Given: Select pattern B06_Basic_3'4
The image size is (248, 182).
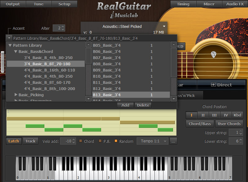Looking at the screenshot, I should point(131,51).
